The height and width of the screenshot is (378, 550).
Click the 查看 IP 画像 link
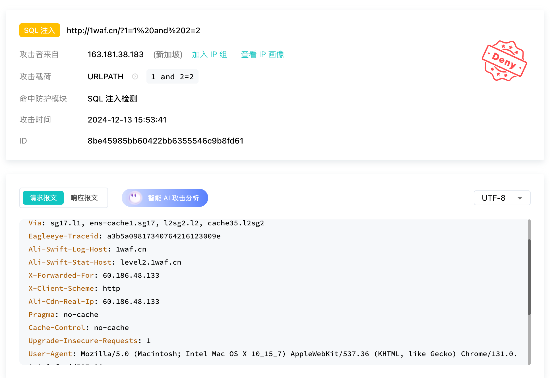pyautogui.click(x=262, y=54)
